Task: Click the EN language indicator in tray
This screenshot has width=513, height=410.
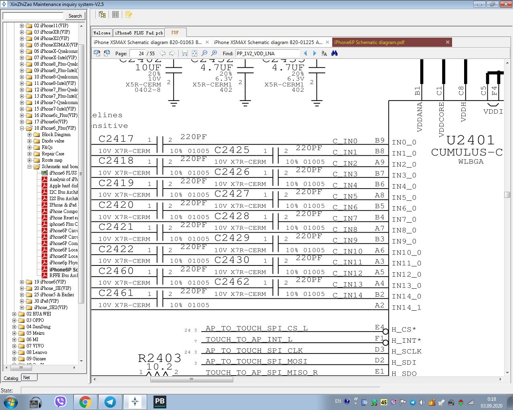Action: coord(338,401)
